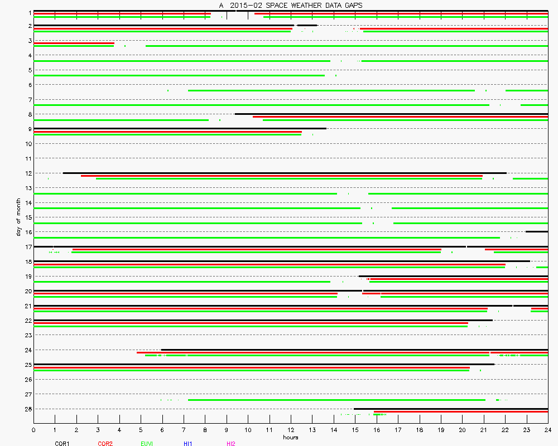Click the 'hours' x-axis label

click(290, 437)
